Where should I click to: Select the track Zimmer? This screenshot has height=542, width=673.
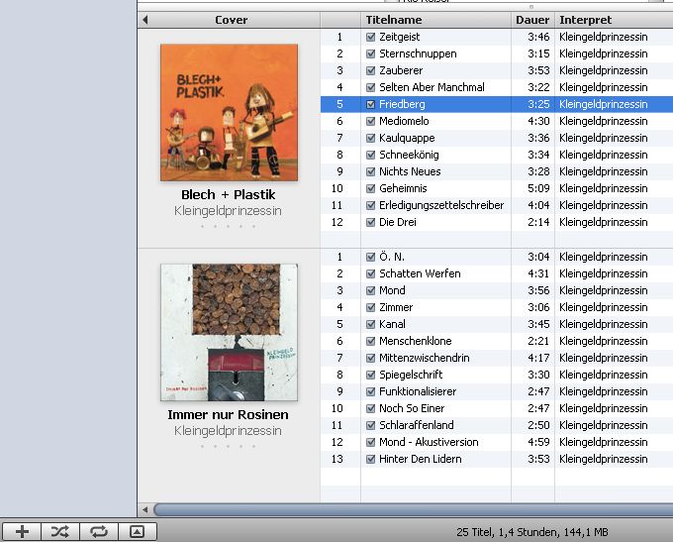(396, 307)
